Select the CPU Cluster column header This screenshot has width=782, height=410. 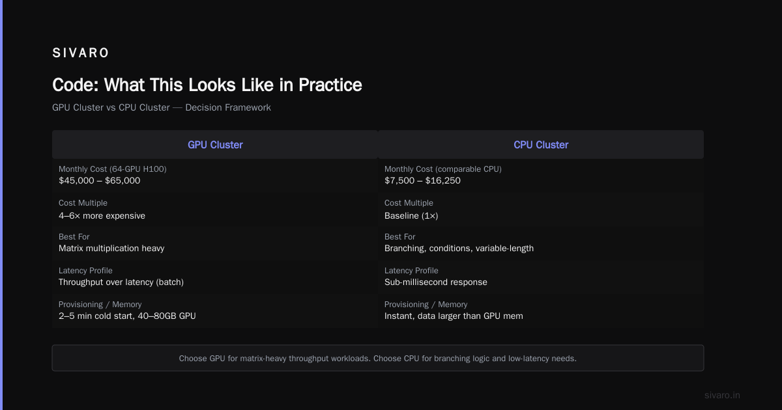541,144
